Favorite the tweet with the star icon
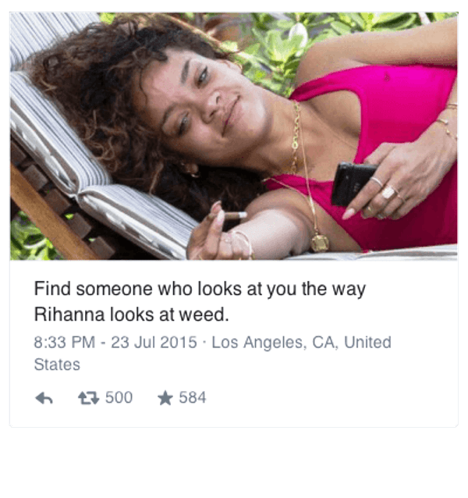The width and height of the screenshot is (468, 498). click(165, 398)
